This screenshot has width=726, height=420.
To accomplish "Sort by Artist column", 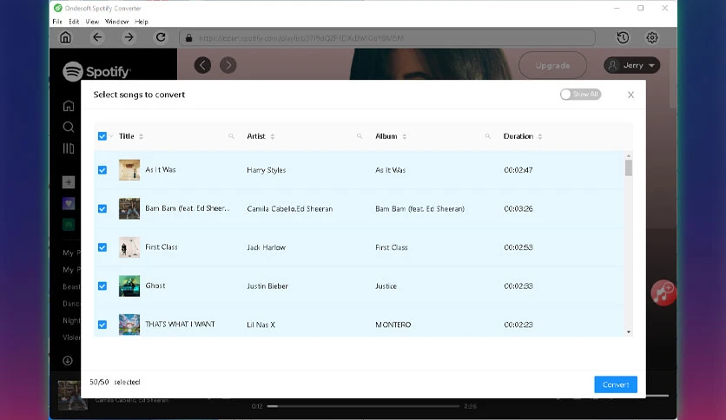I will [x=273, y=136].
